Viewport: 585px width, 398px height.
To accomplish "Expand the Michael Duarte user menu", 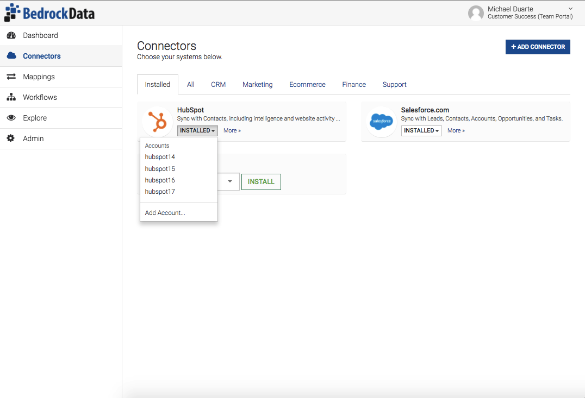I will tap(570, 9).
